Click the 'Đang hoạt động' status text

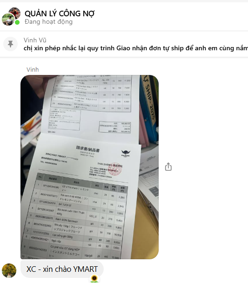[48, 22]
